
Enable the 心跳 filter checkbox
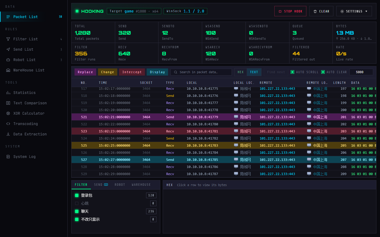77,204
